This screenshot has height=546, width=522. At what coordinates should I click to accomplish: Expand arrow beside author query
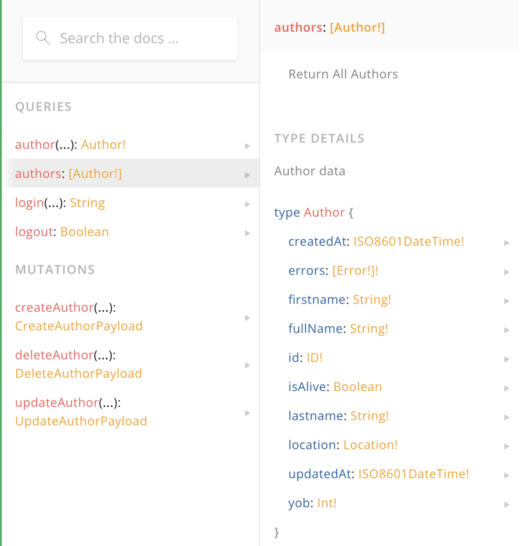tap(247, 146)
